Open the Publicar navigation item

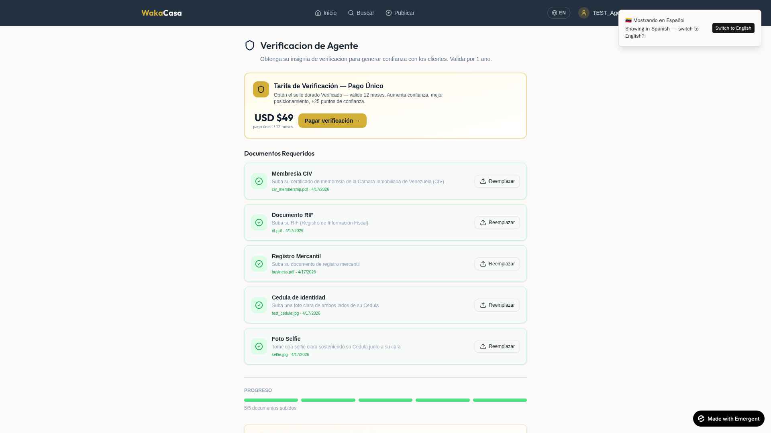pos(400,13)
